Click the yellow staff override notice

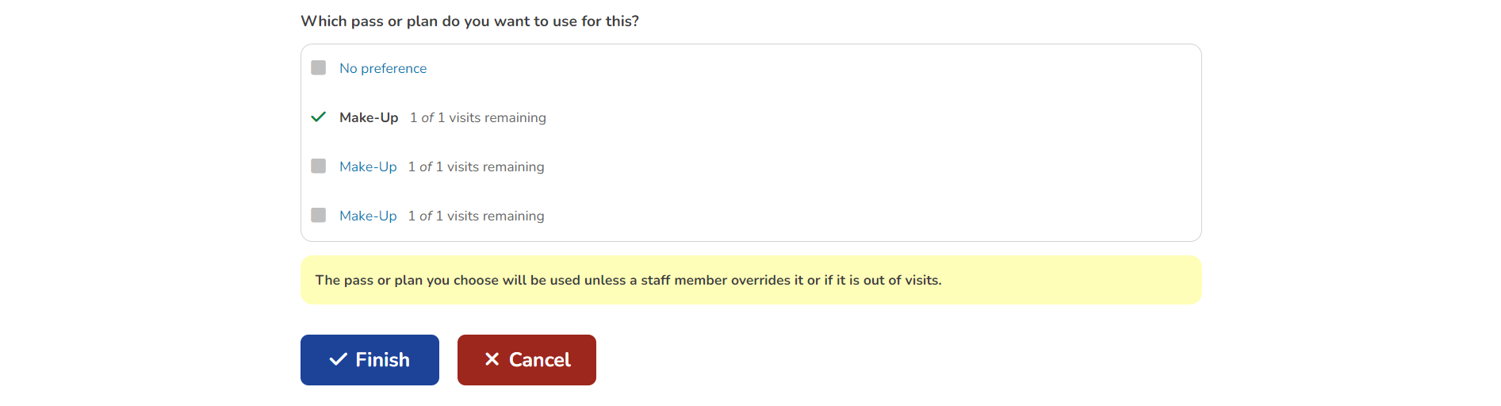pos(751,280)
